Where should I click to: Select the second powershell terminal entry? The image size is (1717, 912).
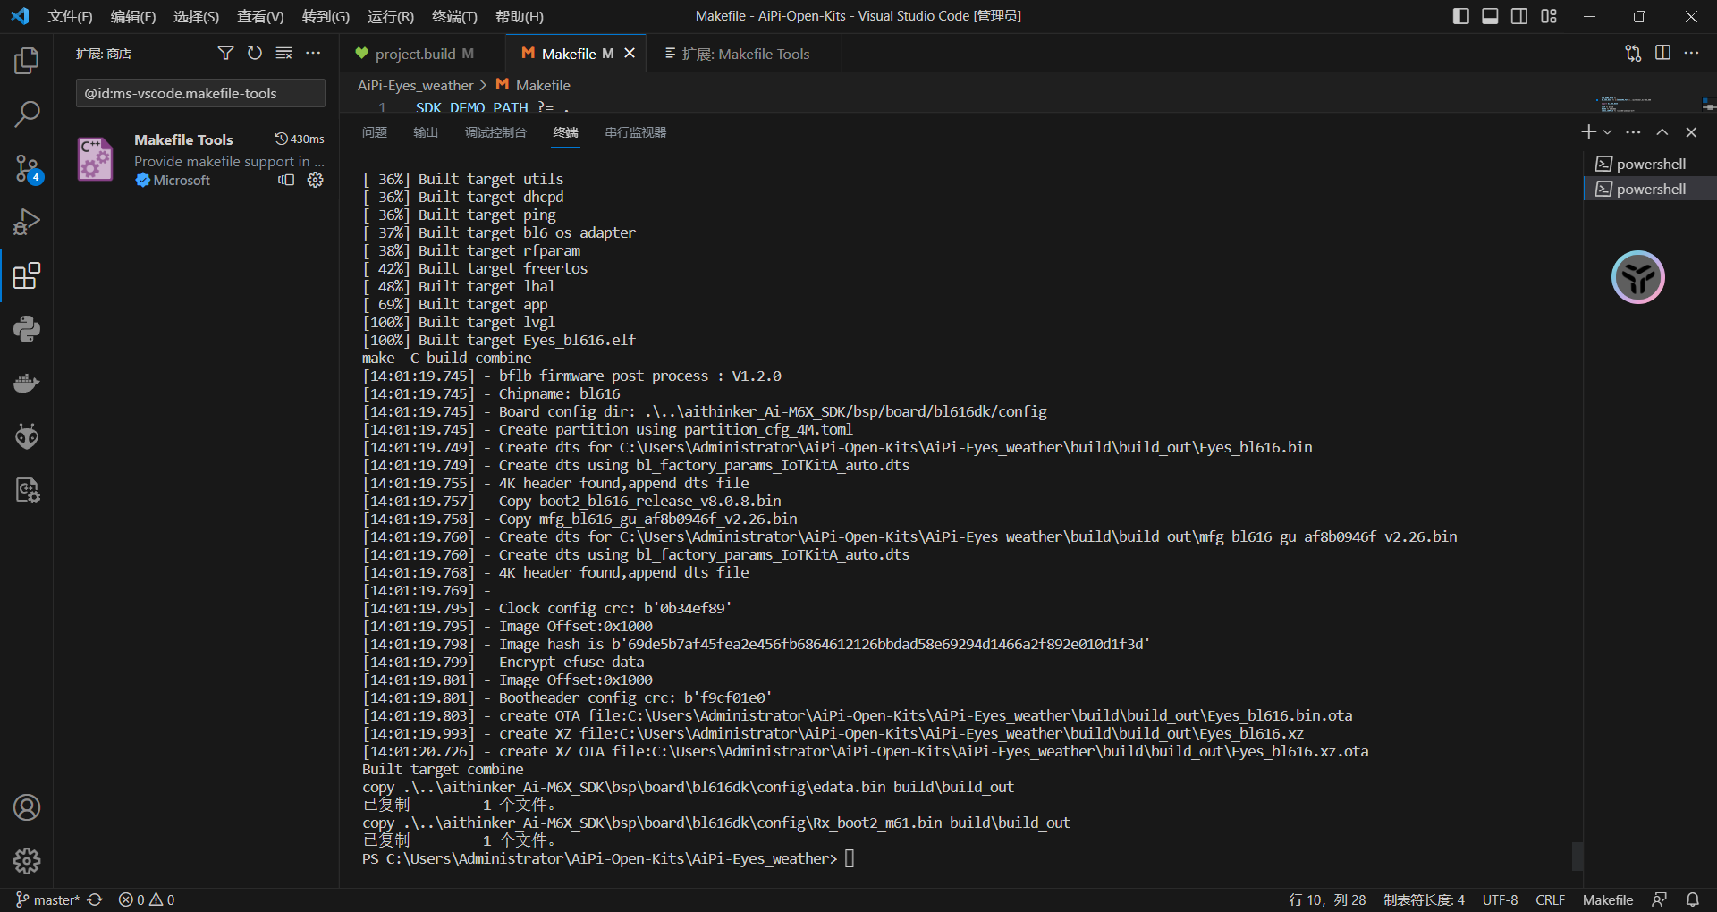[1650, 189]
